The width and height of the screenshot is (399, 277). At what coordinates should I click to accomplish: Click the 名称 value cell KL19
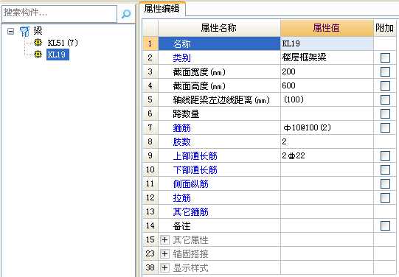coord(327,43)
